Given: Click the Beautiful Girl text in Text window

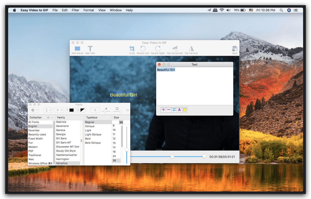Looking at the screenshot, I should [166, 70].
